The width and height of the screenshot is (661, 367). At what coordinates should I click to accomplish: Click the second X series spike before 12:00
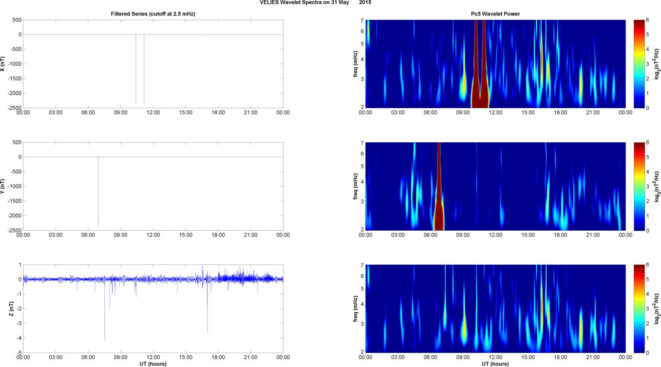(x=144, y=69)
